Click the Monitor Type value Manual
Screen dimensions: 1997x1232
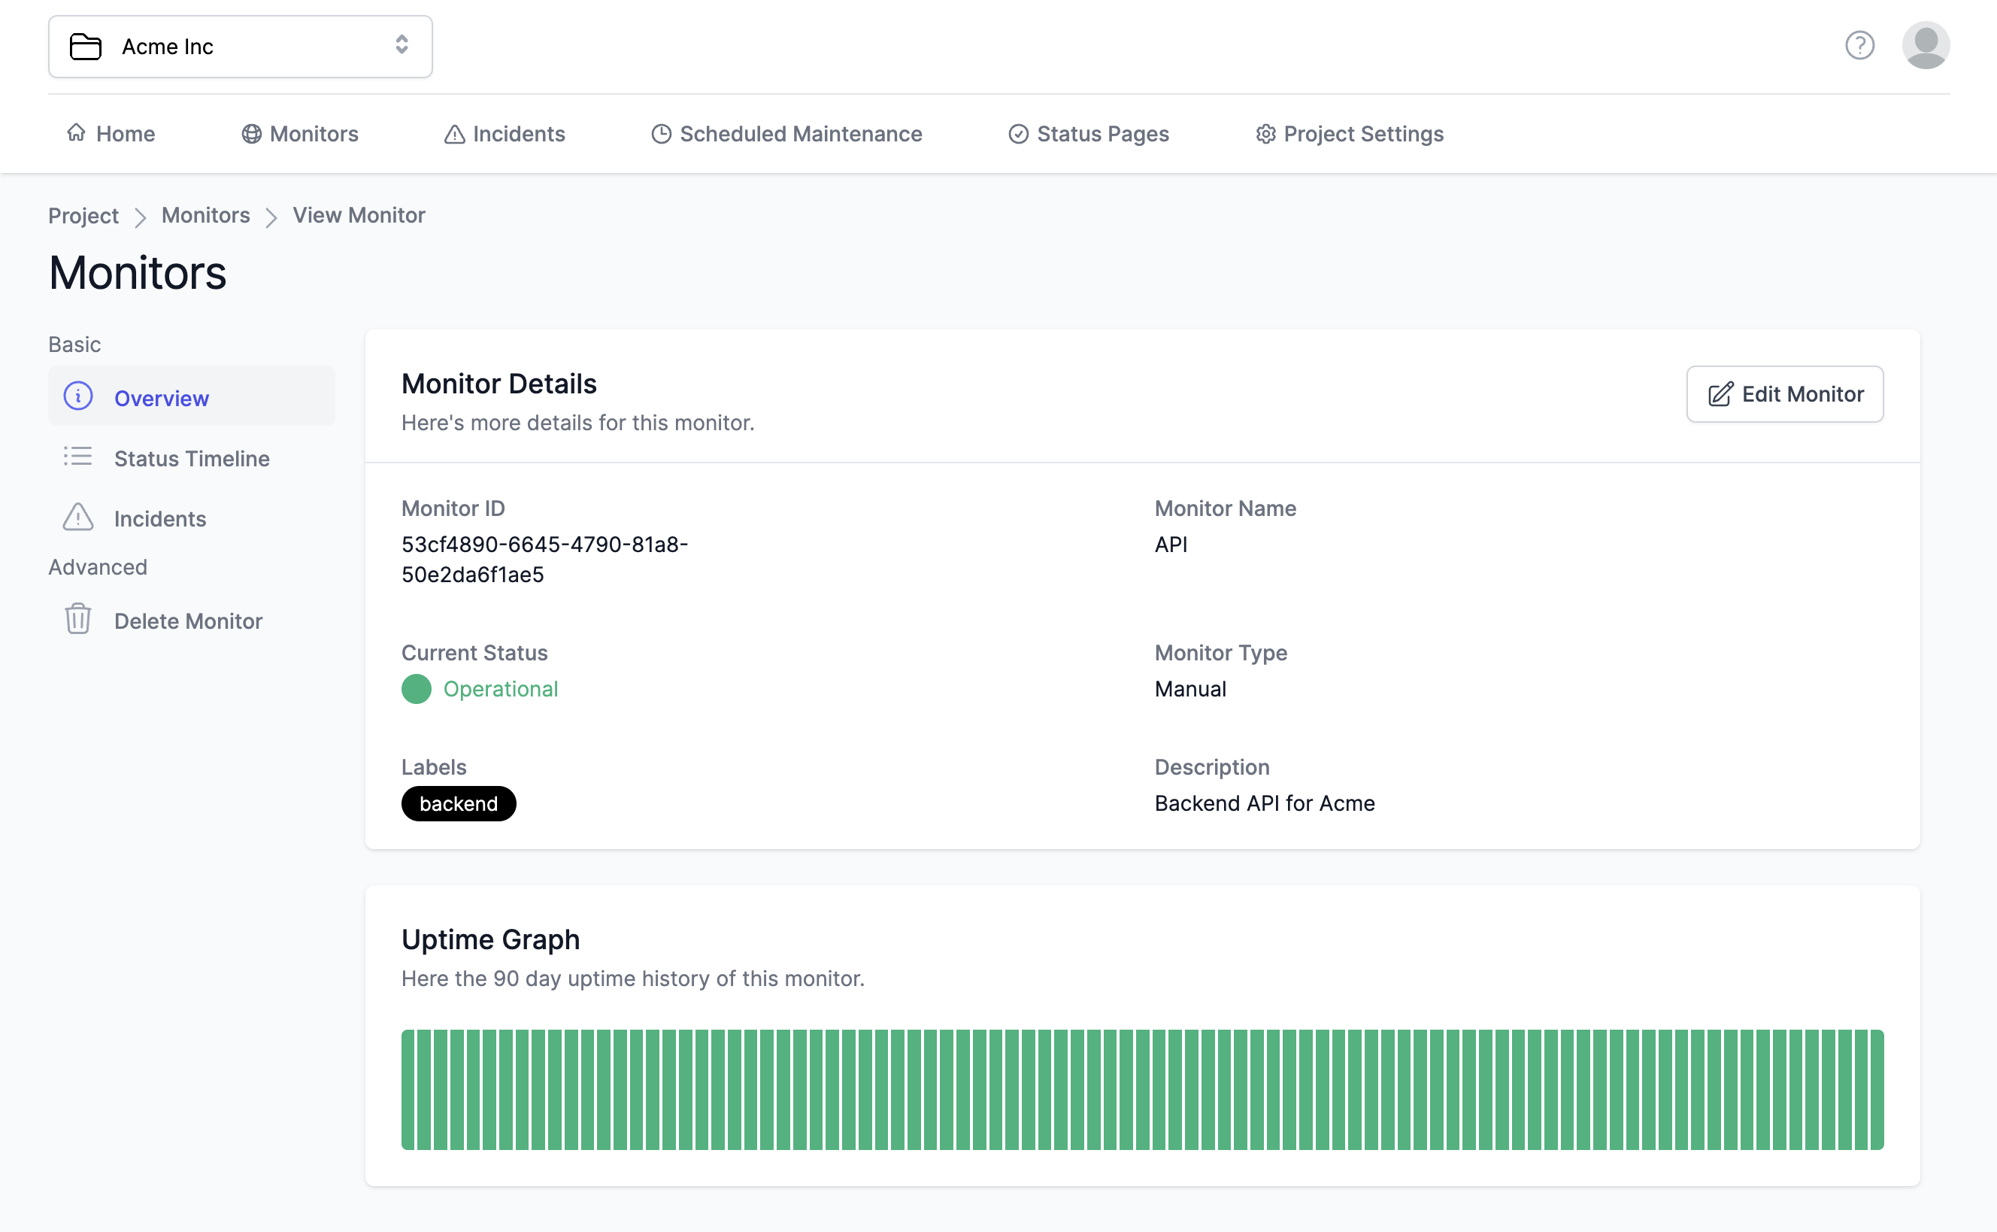pos(1190,689)
